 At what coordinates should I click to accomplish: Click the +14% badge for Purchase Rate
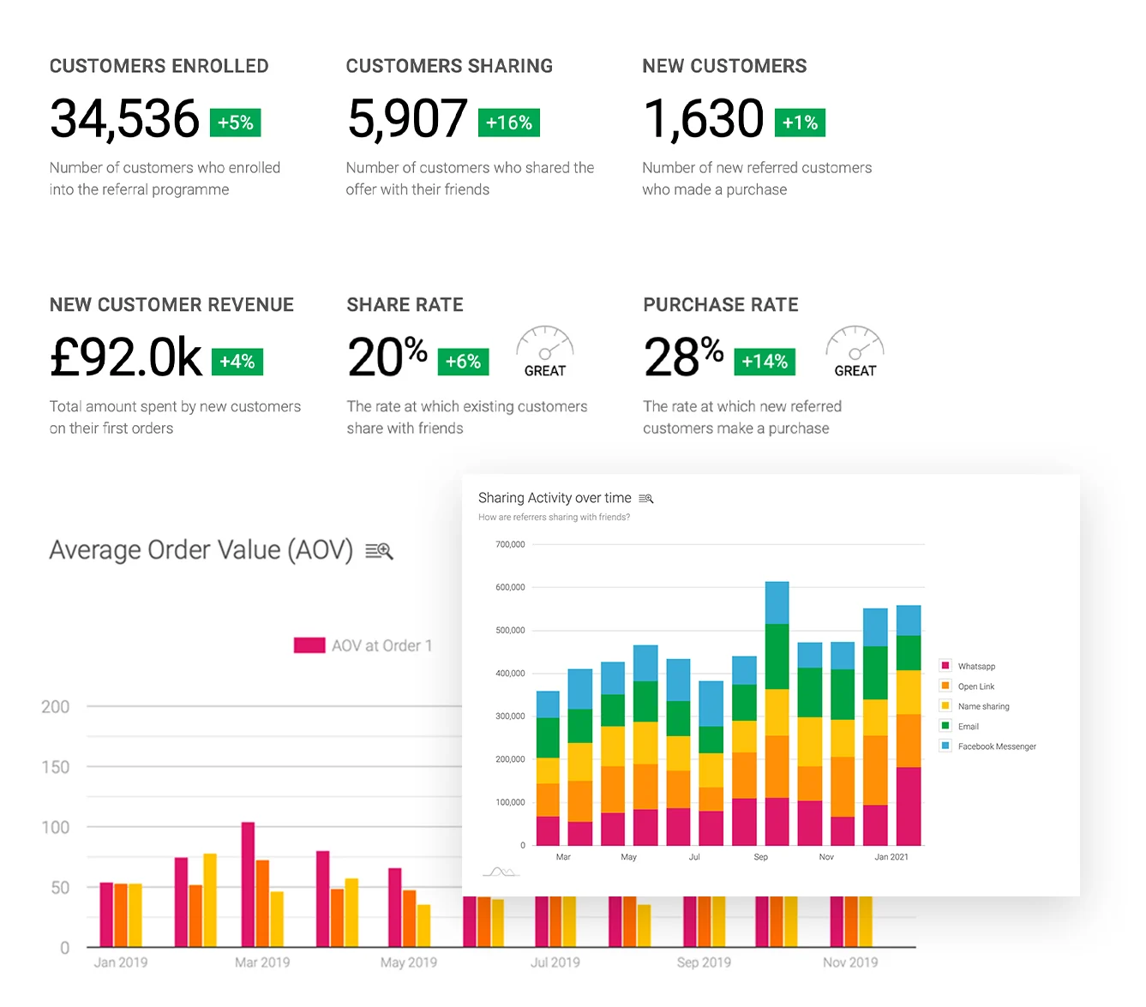click(765, 362)
